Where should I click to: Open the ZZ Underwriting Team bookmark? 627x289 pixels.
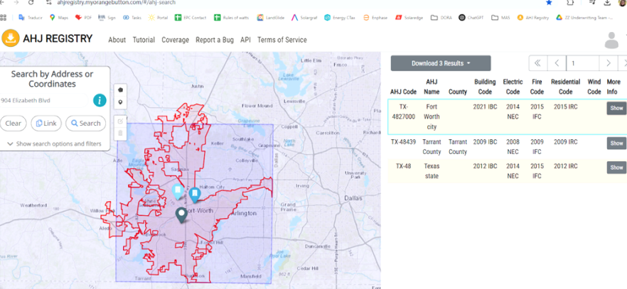click(584, 18)
